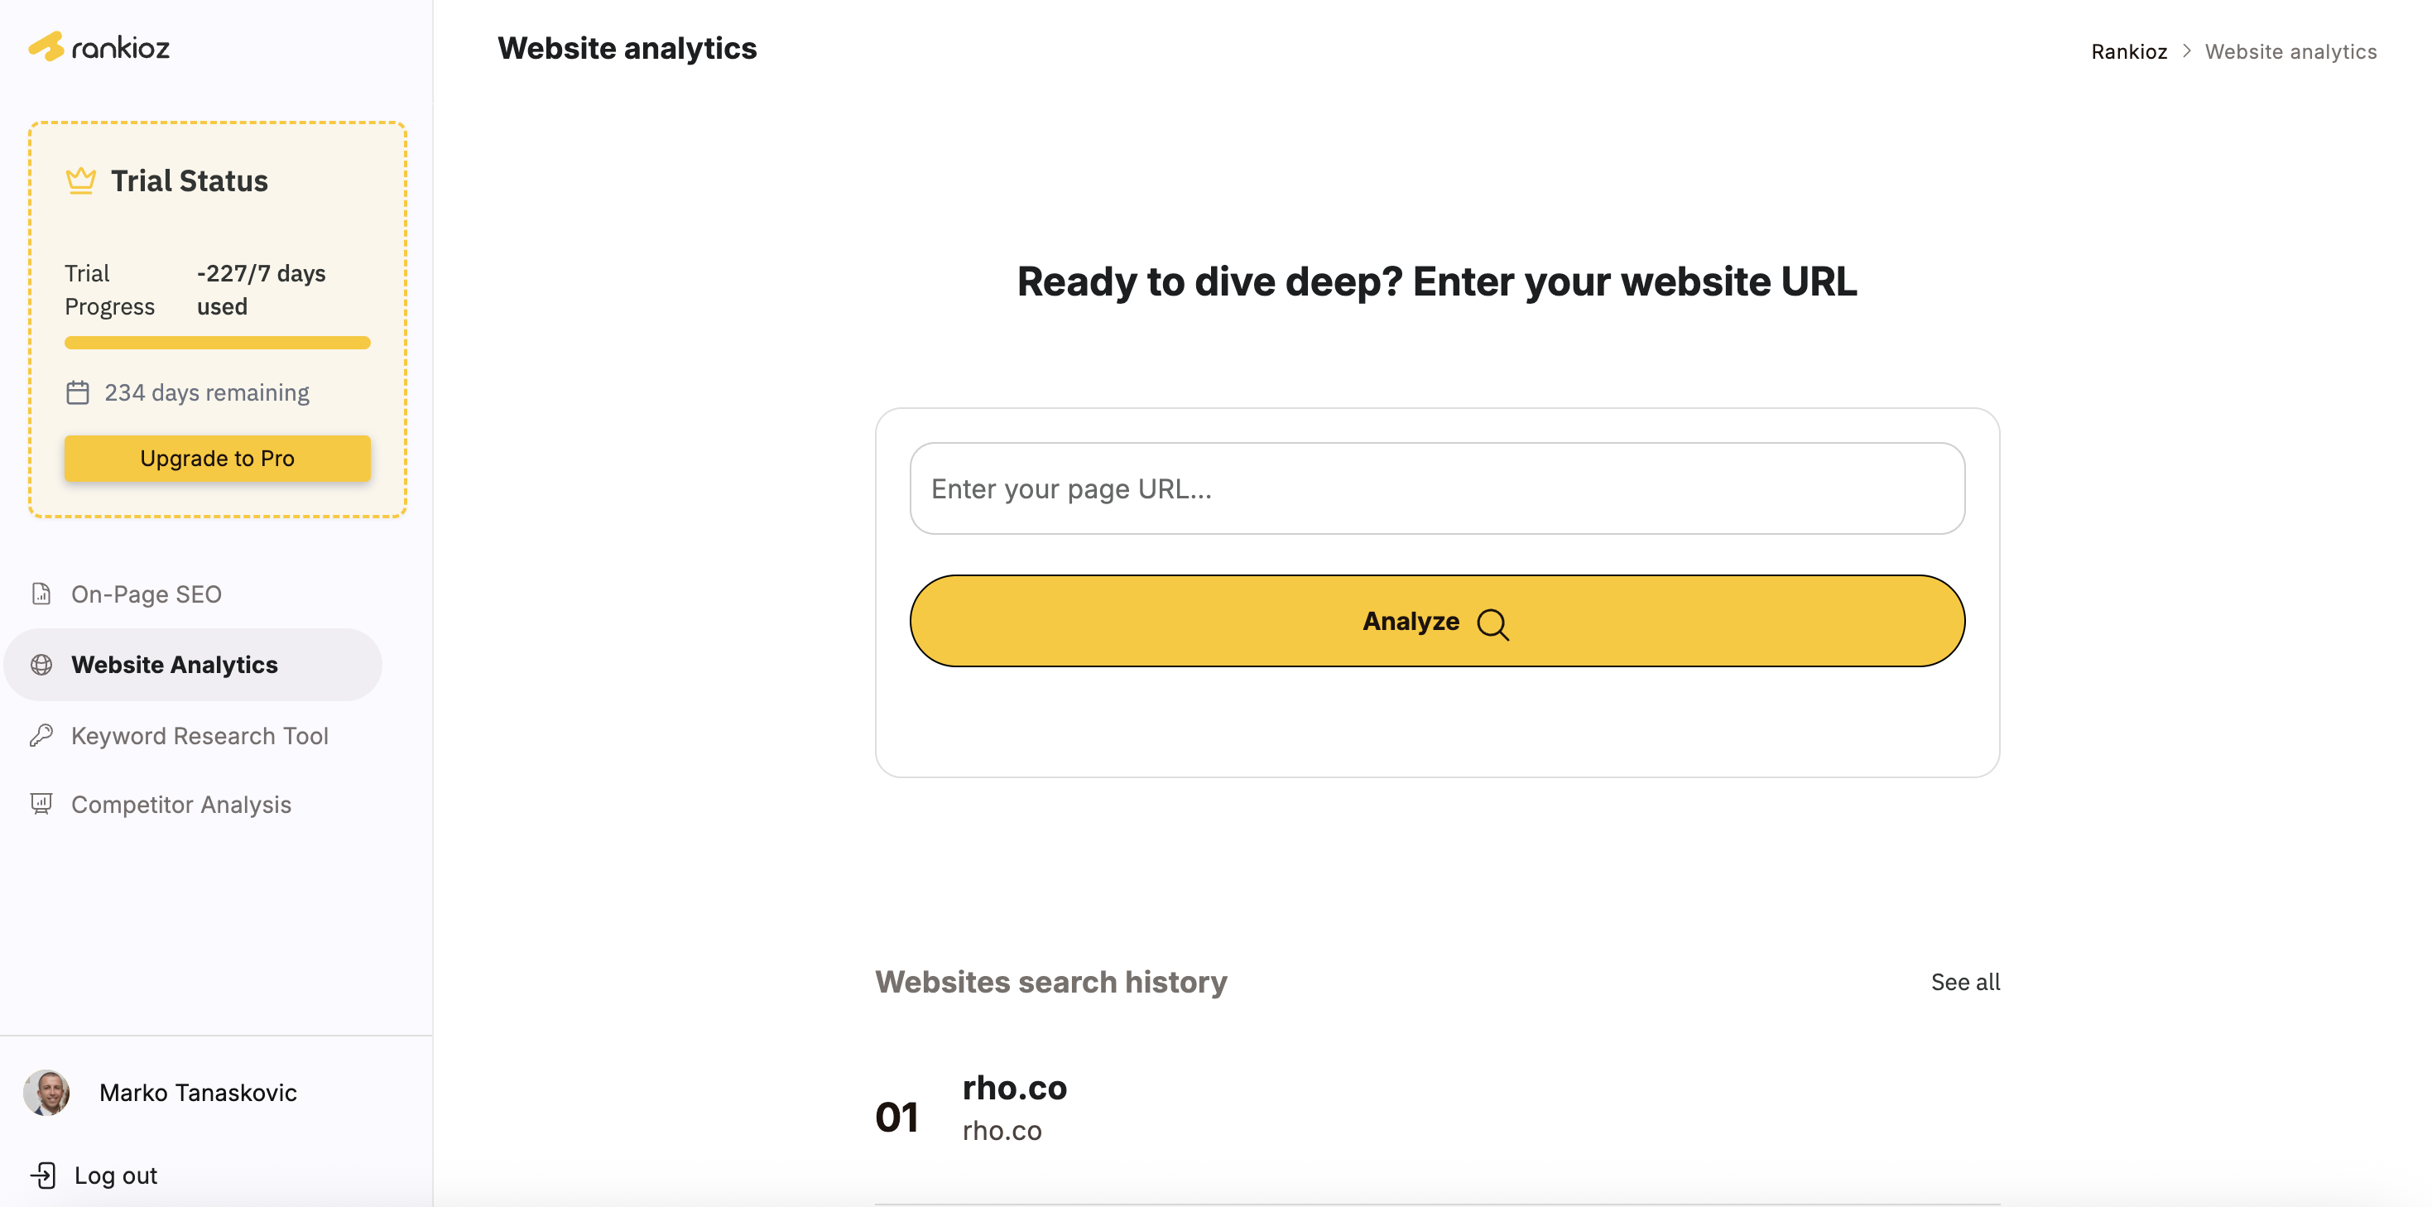Click the Rankioz logo icon
Viewport: 2432px width, 1207px height.
pos(46,46)
